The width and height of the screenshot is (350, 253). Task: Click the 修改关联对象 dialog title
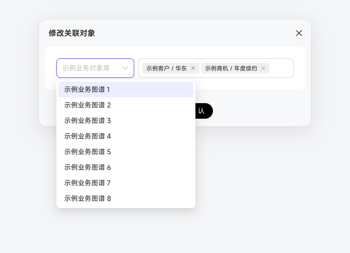72,33
